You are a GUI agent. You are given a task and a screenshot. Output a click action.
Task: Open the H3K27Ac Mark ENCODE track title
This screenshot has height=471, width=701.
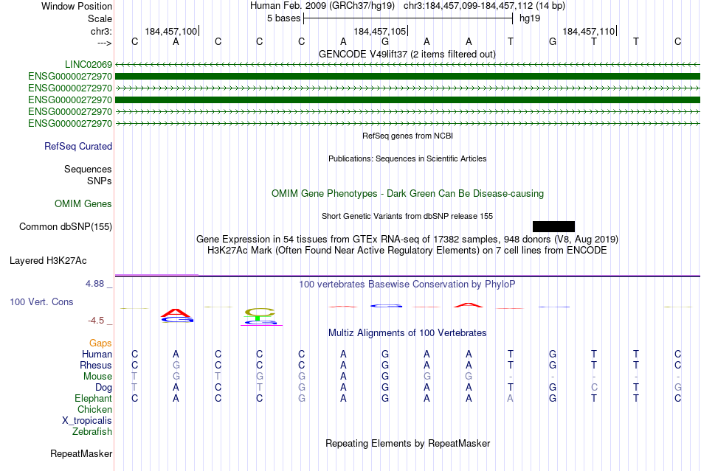click(x=407, y=250)
